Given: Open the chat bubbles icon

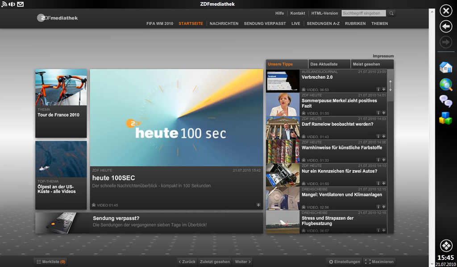Looking at the screenshot, I should (x=445, y=101).
